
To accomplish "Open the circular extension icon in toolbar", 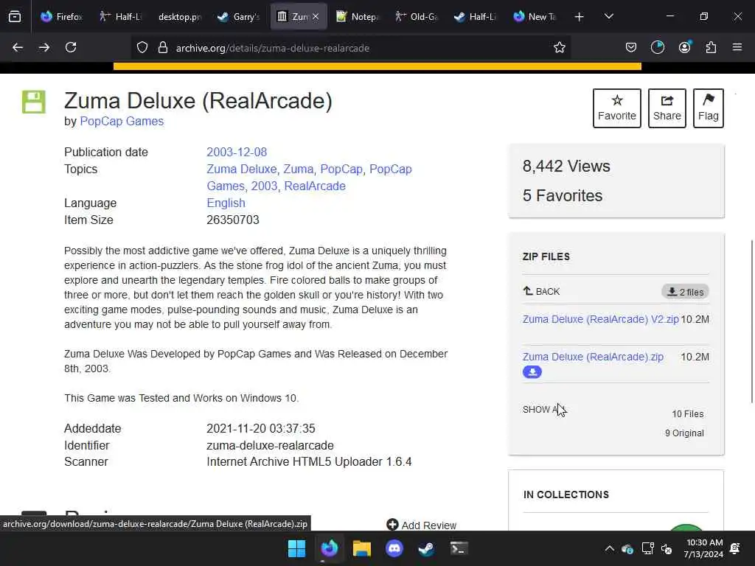I will click(x=657, y=48).
